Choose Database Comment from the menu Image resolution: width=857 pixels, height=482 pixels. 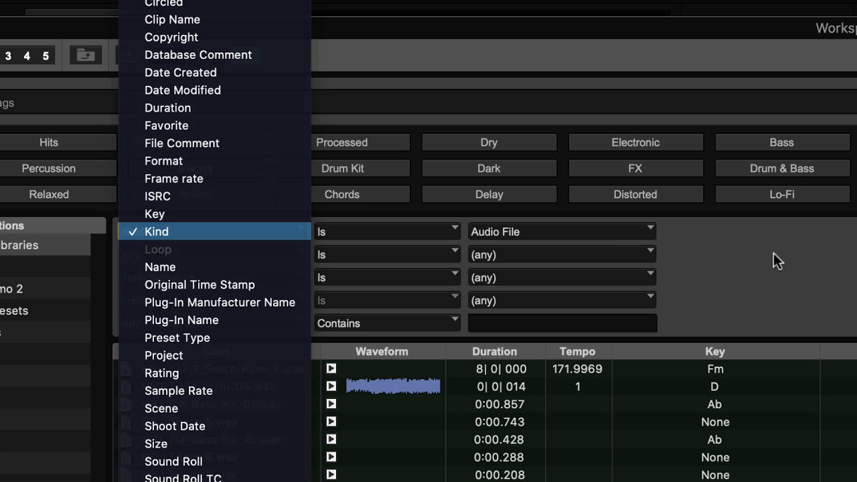[x=214, y=55]
